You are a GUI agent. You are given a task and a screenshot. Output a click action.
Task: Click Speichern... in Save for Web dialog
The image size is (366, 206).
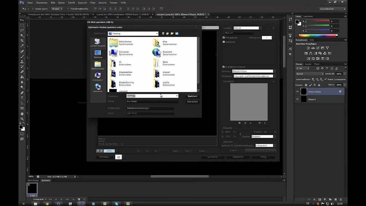click(x=212, y=157)
